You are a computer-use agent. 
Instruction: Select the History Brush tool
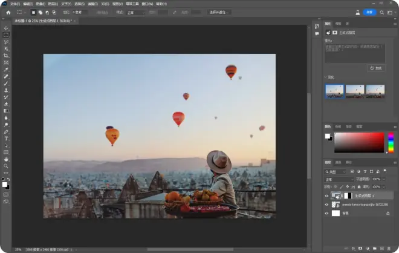(x=6, y=97)
